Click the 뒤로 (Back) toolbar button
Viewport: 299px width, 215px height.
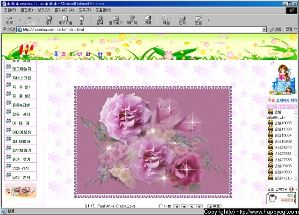[x=9, y=20]
